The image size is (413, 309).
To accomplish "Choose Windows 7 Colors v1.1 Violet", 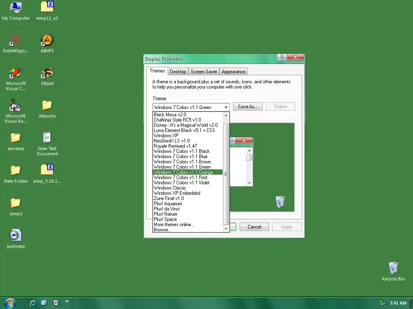I will point(188,183).
